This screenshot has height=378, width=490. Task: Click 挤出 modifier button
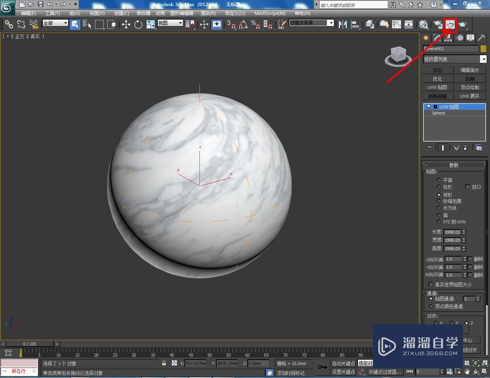438,70
